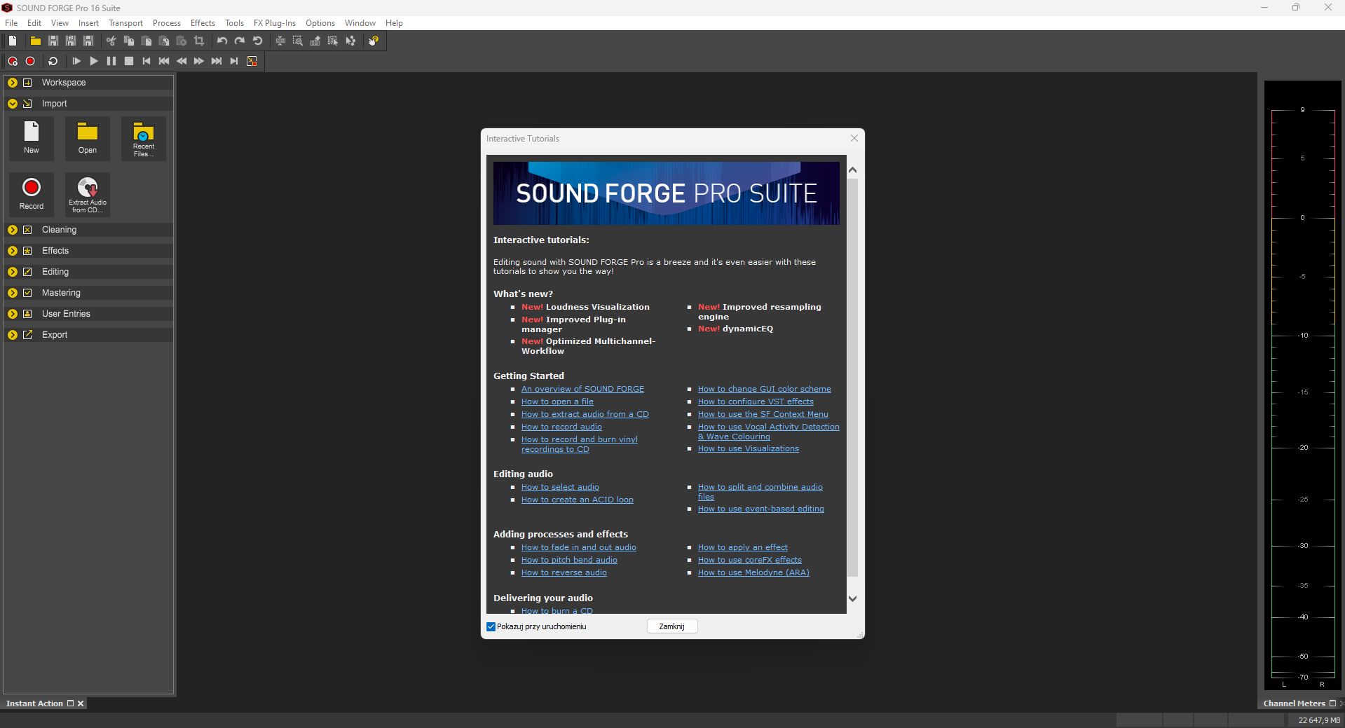Open 'An overview of SOUND FORGE' link
Screen dimensions: 1345x728
pyautogui.click(x=582, y=389)
